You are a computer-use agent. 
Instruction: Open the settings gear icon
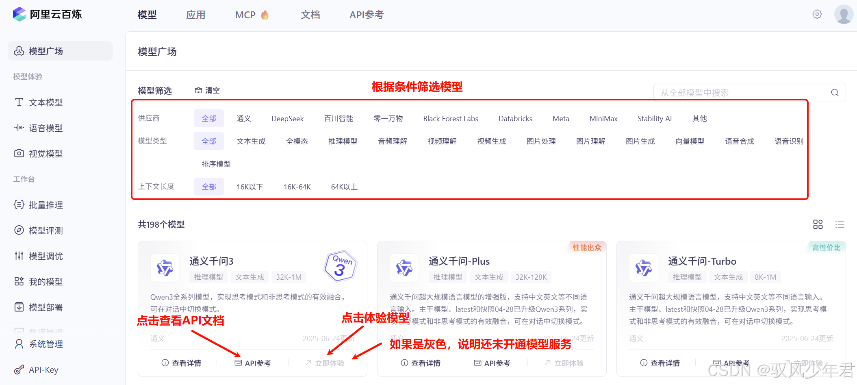pos(817,14)
